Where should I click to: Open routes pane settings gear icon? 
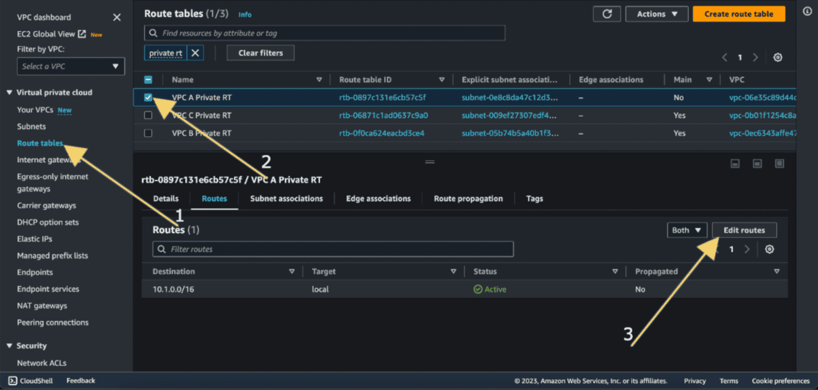769,249
